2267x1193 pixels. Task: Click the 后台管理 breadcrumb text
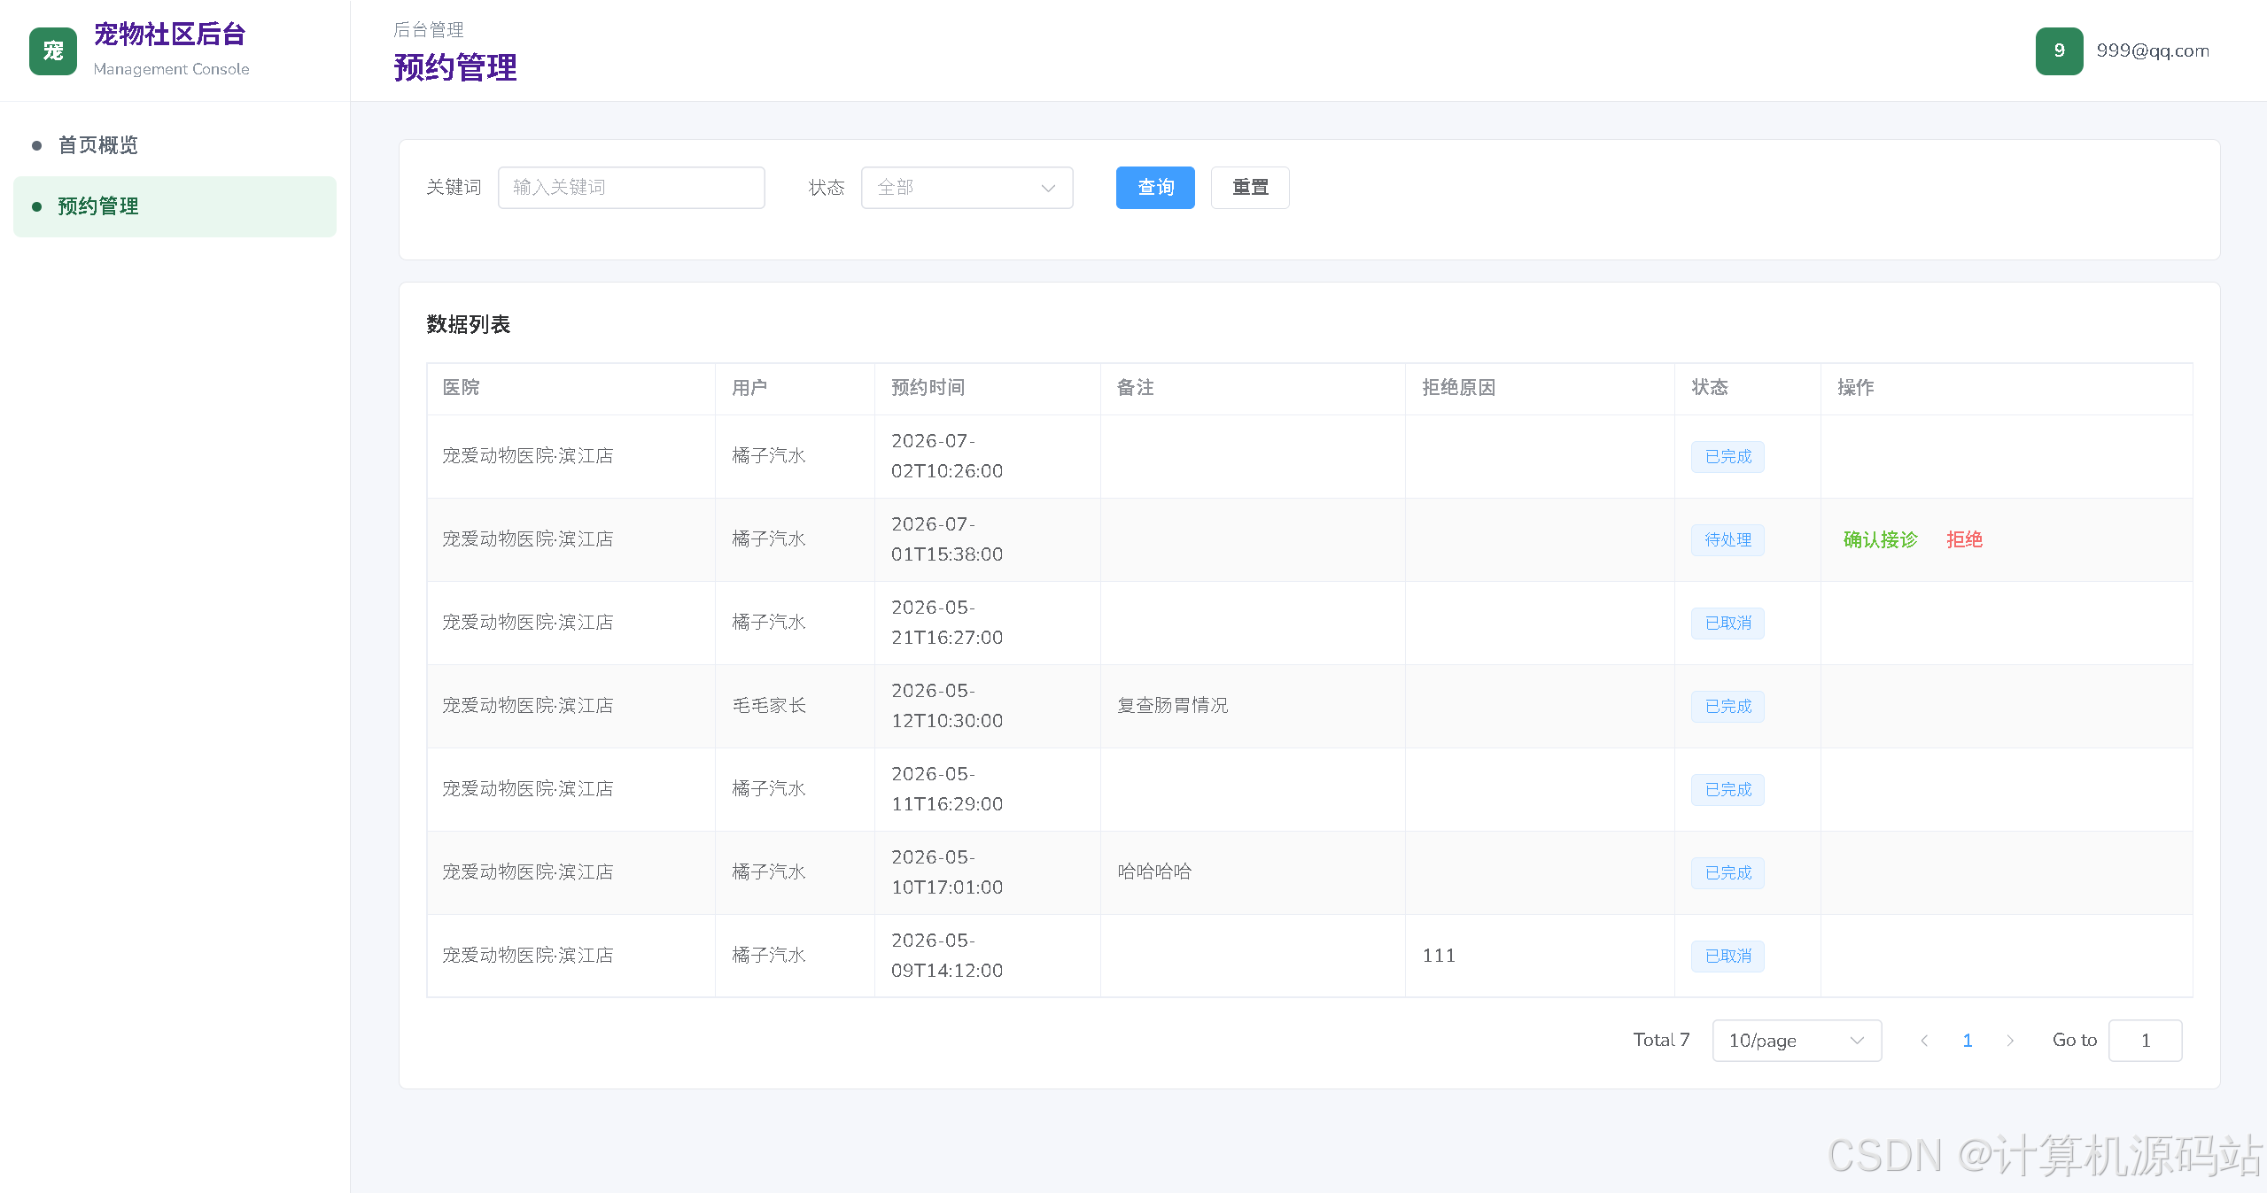pos(429,30)
